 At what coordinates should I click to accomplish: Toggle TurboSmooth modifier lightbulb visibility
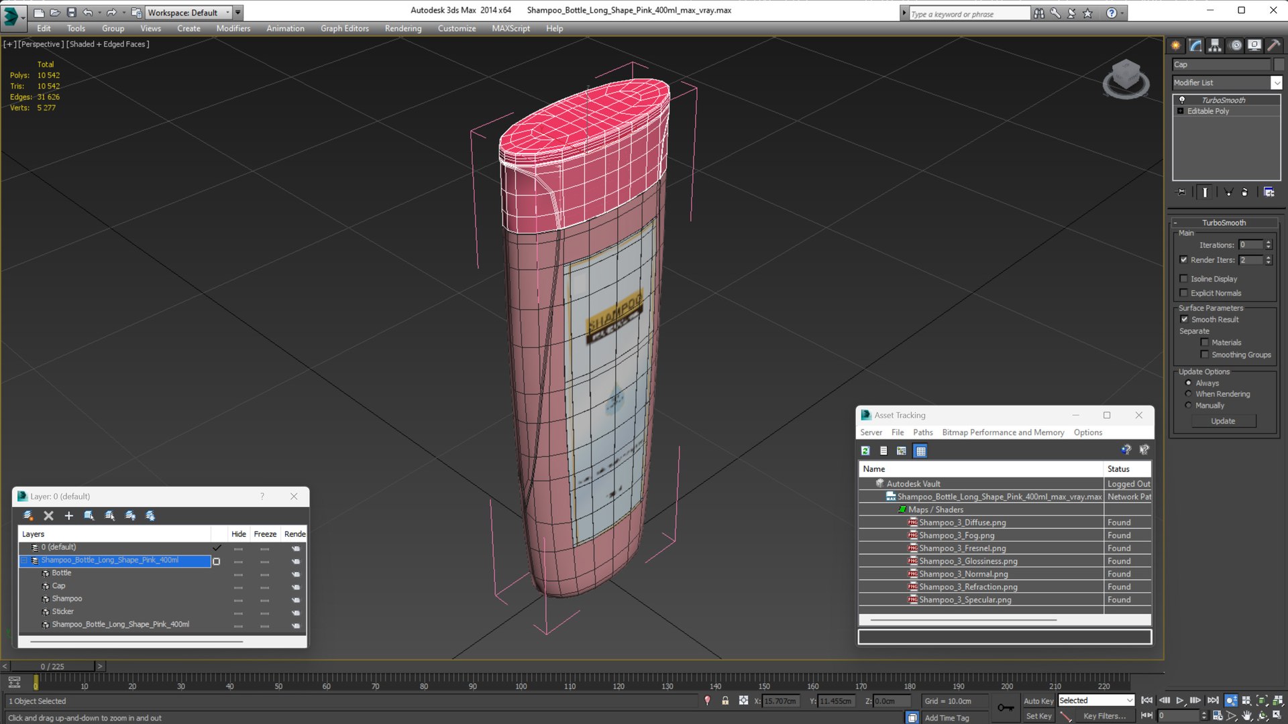[1182, 100]
